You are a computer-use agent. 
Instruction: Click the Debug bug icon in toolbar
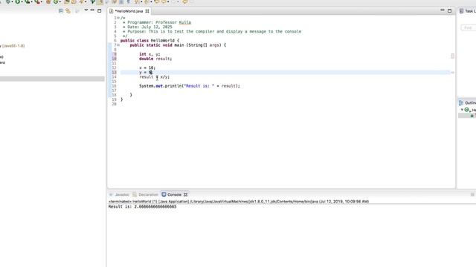(x=8, y=1)
